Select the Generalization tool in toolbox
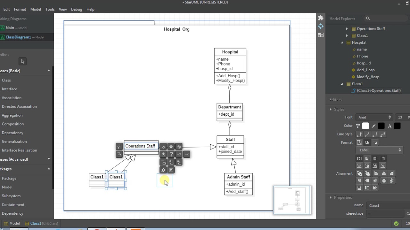This screenshot has height=230, width=410. click(x=14, y=142)
